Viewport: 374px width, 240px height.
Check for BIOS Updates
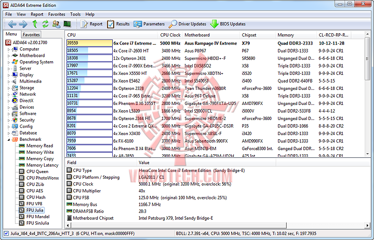click(x=228, y=24)
